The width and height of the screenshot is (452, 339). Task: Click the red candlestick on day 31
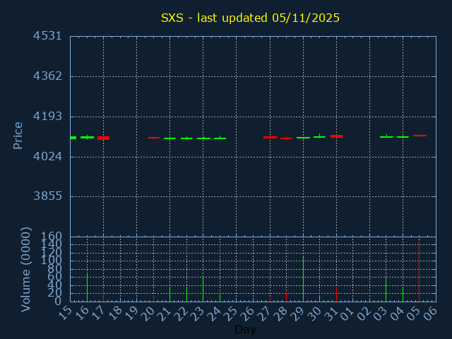tap(336, 136)
